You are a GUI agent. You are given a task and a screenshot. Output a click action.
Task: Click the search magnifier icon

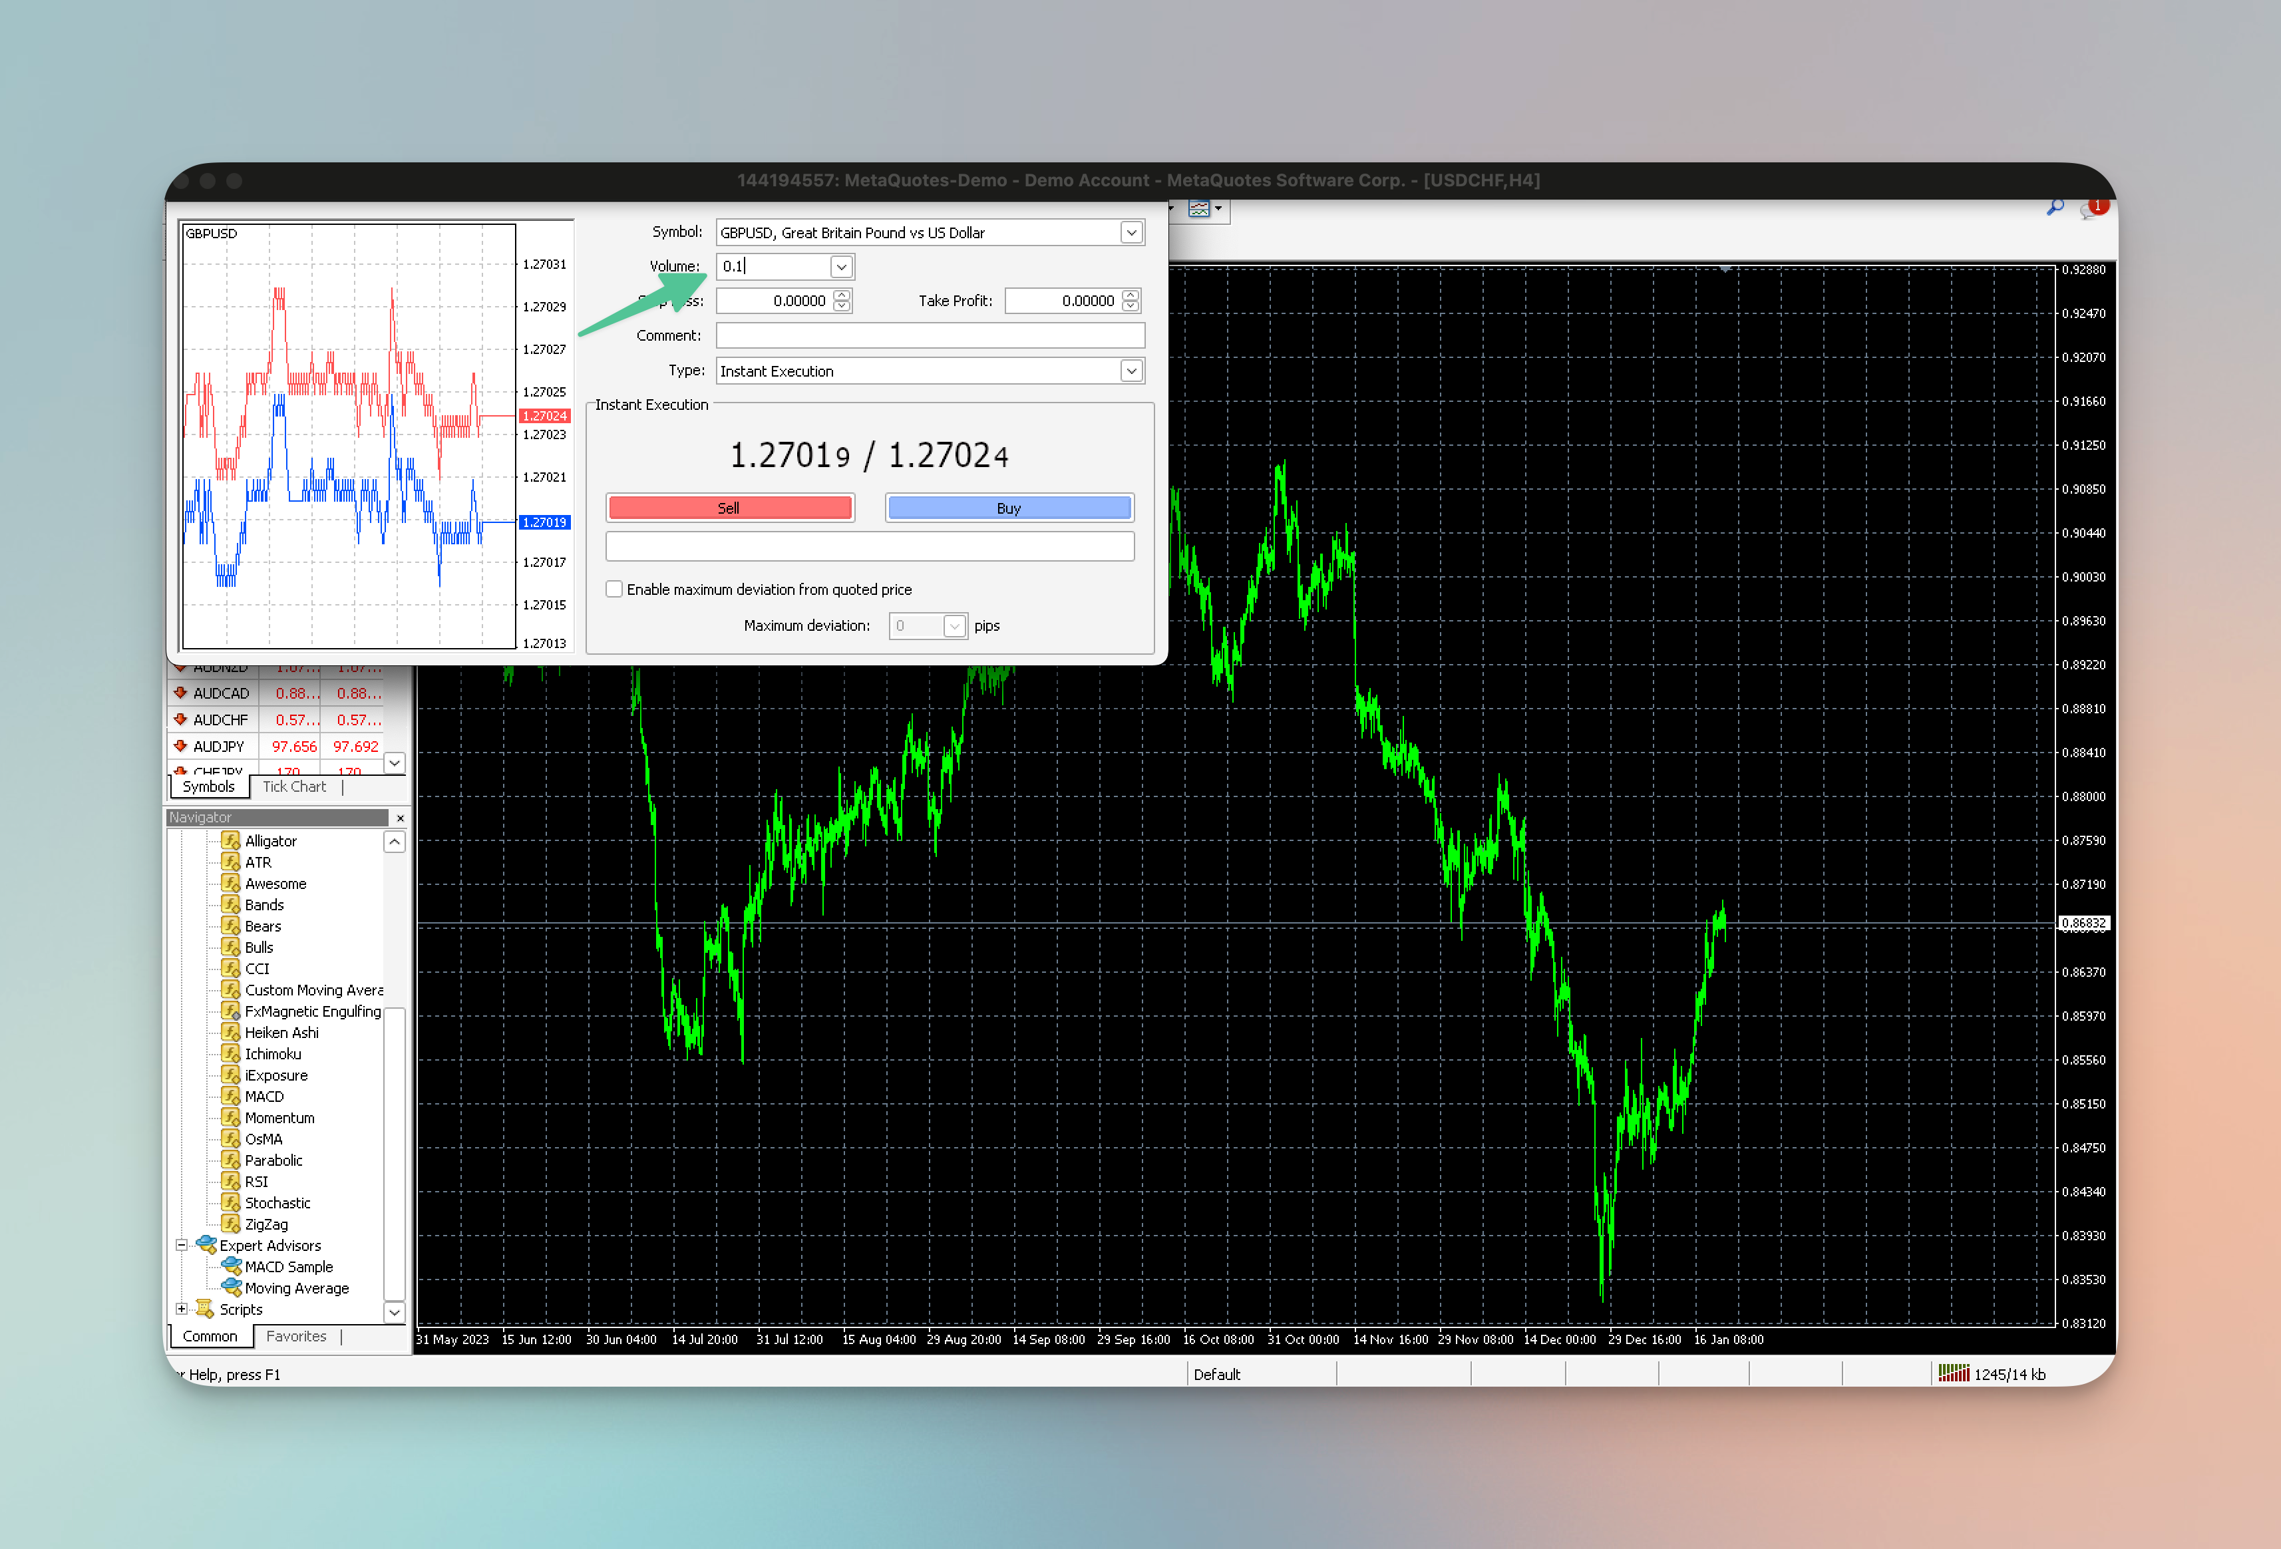2054,207
